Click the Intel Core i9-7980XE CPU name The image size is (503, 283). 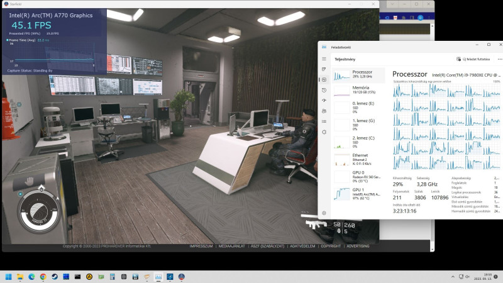(466, 75)
